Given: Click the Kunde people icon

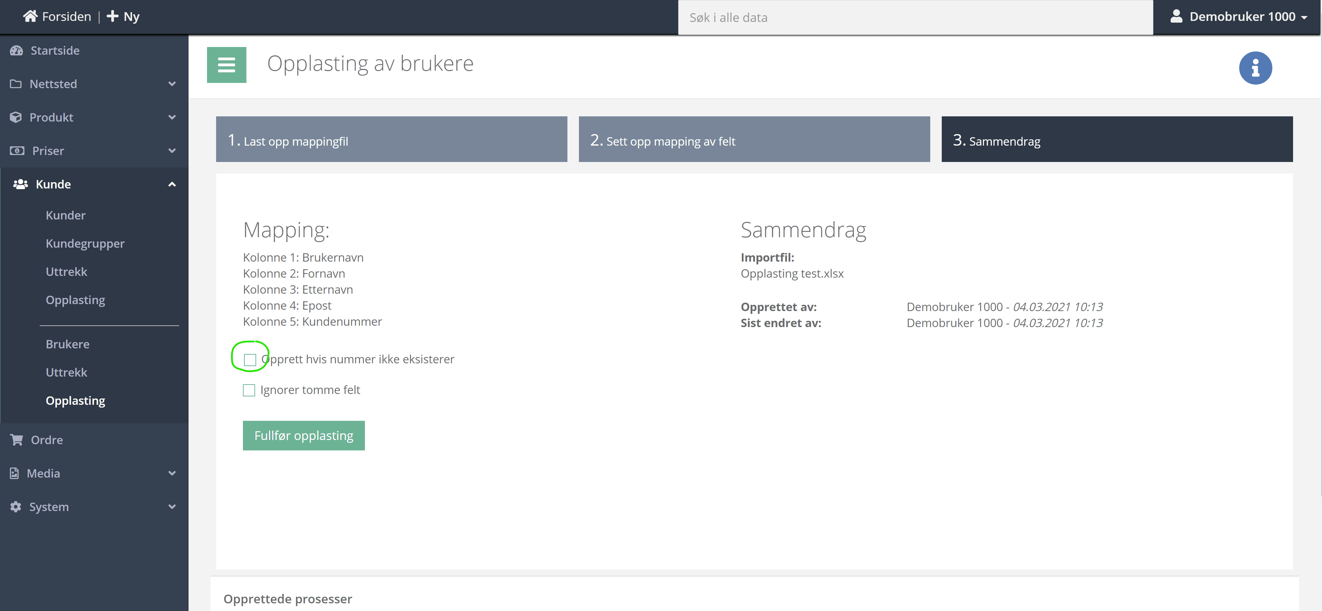Looking at the screenshot, I should (x=21, y=184).
